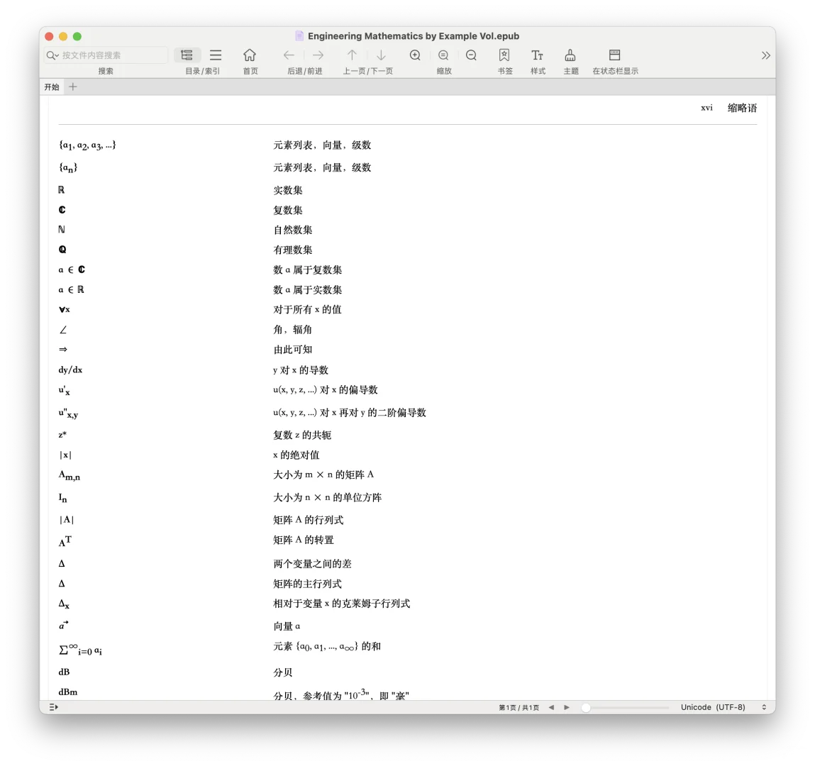Toggle sidebar from status bar icon
This screenshot has height=766, width=815.
(53, 707)
